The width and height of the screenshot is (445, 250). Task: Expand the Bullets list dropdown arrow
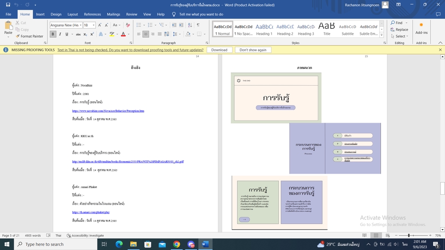click(144, 25)
